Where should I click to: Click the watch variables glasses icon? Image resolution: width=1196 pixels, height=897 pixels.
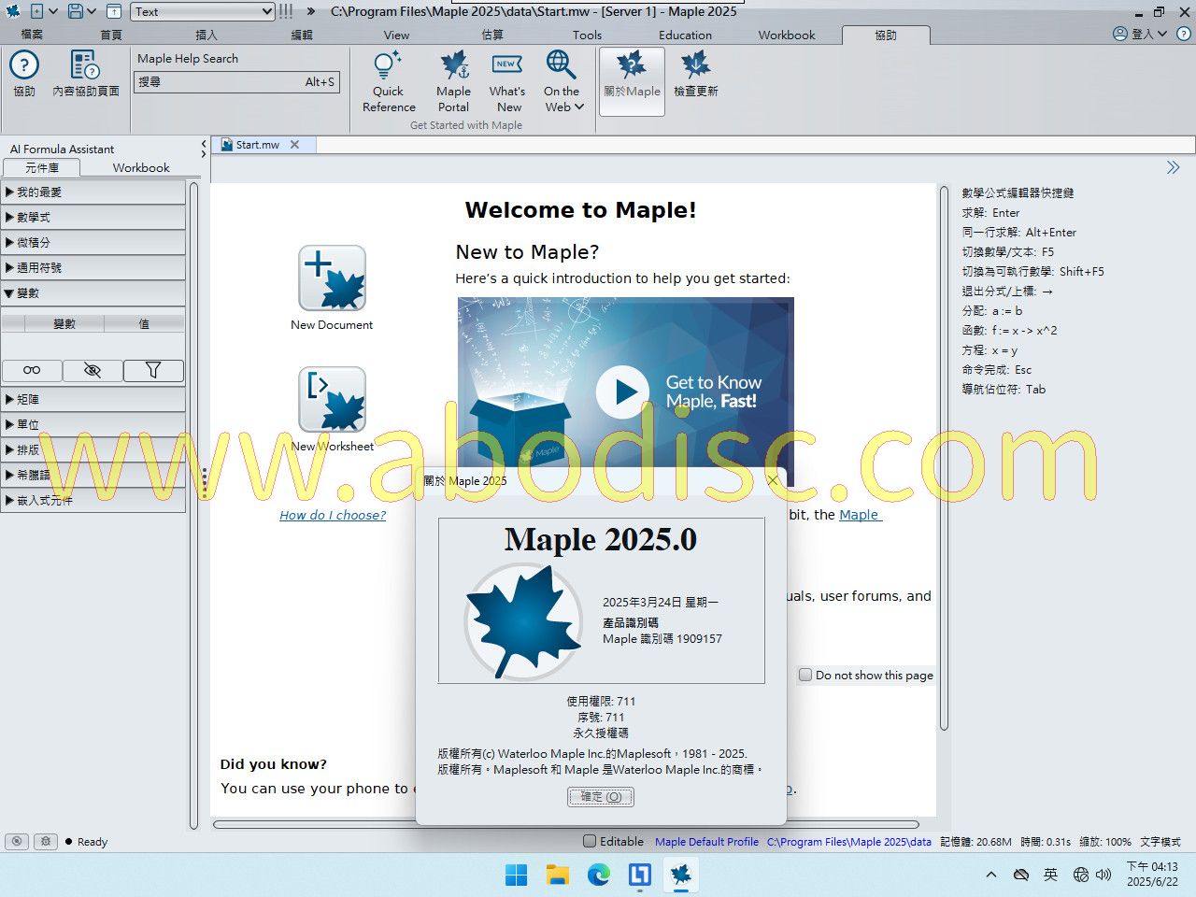(x=32, y=370)
